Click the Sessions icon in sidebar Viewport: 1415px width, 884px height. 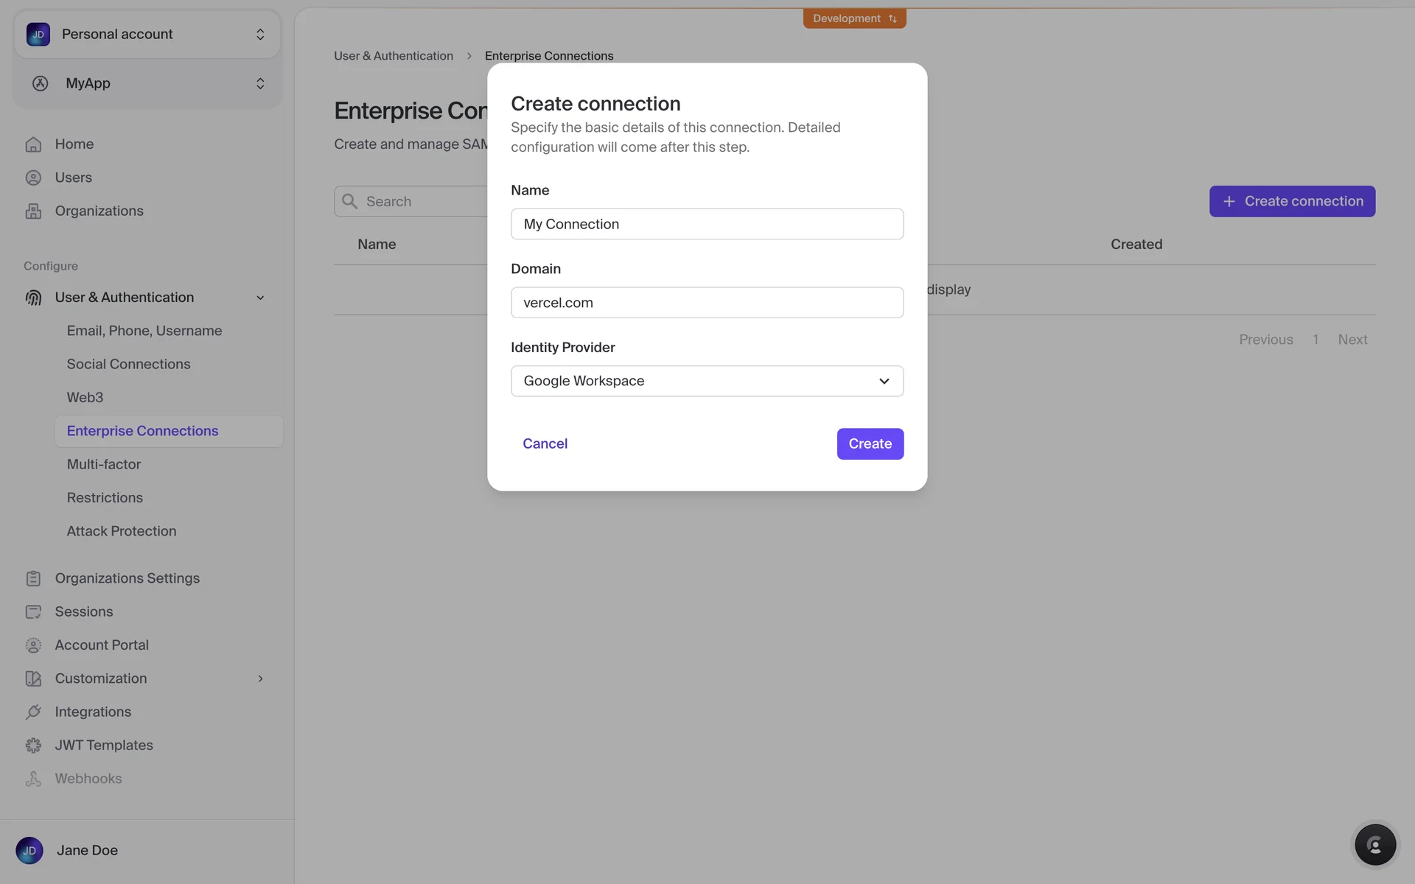[33, 611]
